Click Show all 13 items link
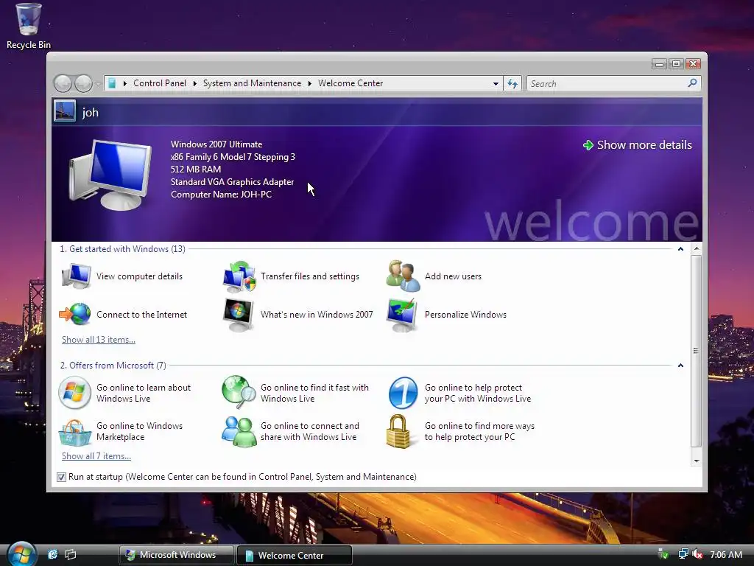 point(99,340)
